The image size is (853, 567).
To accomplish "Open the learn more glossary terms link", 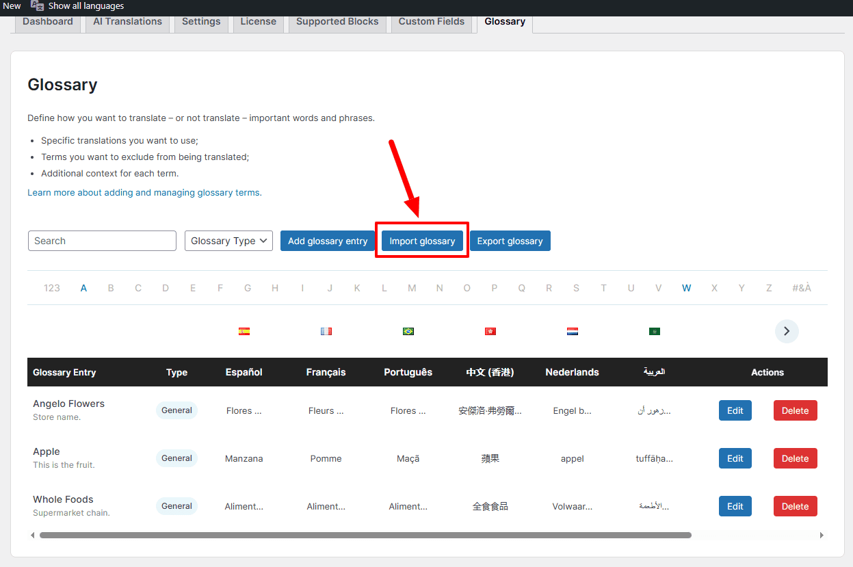I will tap(144, 193).
